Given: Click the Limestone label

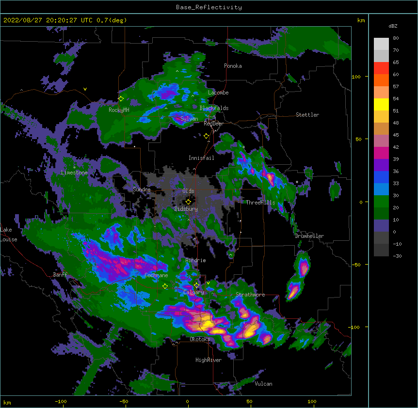Looking at the screenshot, I should [x=74, y=173].
